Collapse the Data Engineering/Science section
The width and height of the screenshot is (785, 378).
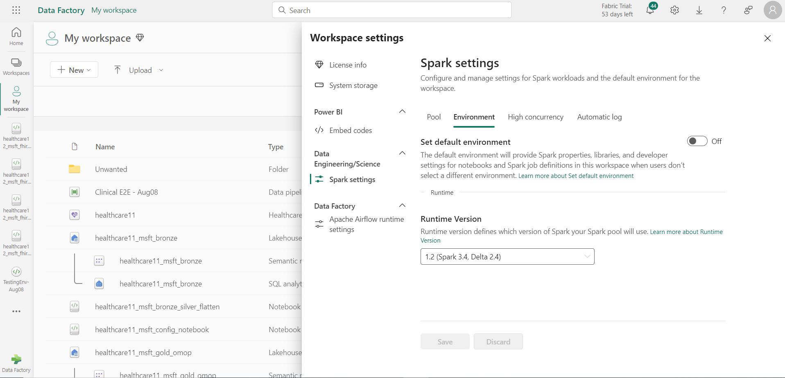pos(402,153)
